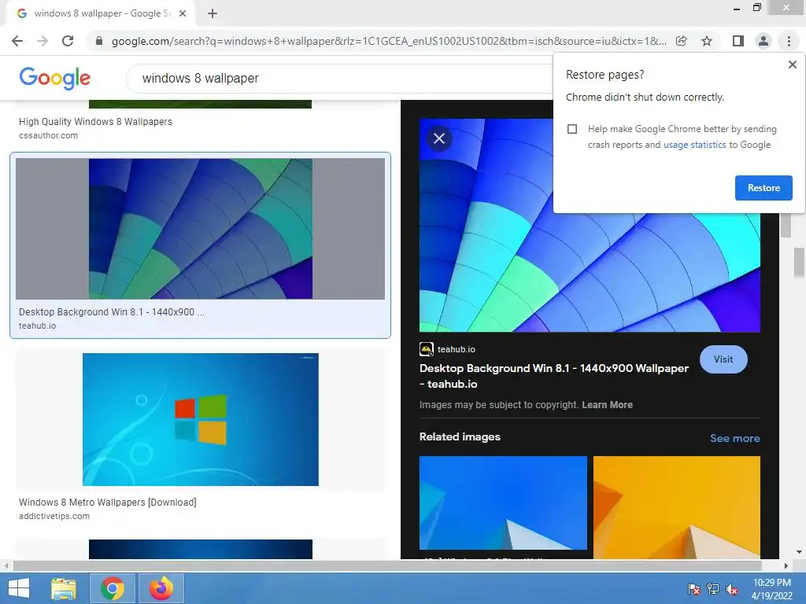This screenshot has height=604, width=806.
Task: Open Chrome three-dot menu
Action: [x=789, y=41]
